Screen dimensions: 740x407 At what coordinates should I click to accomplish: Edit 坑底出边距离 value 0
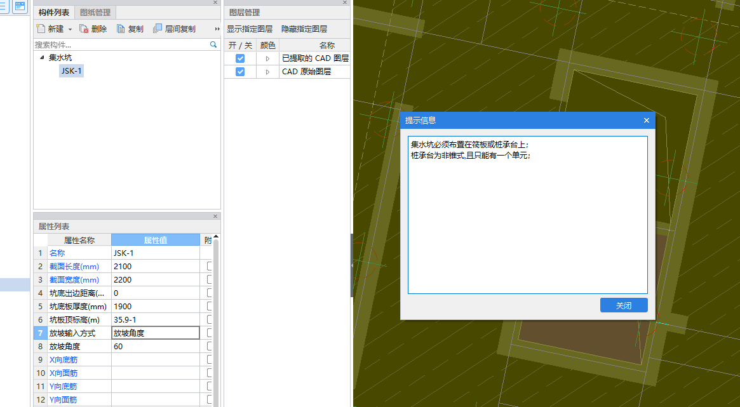tap(156, 293)
